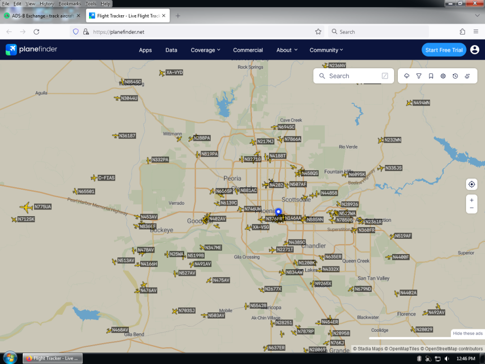Click the volume icon in system tray
The height and width of the screenshot is (364, 485).
(446, 358)
